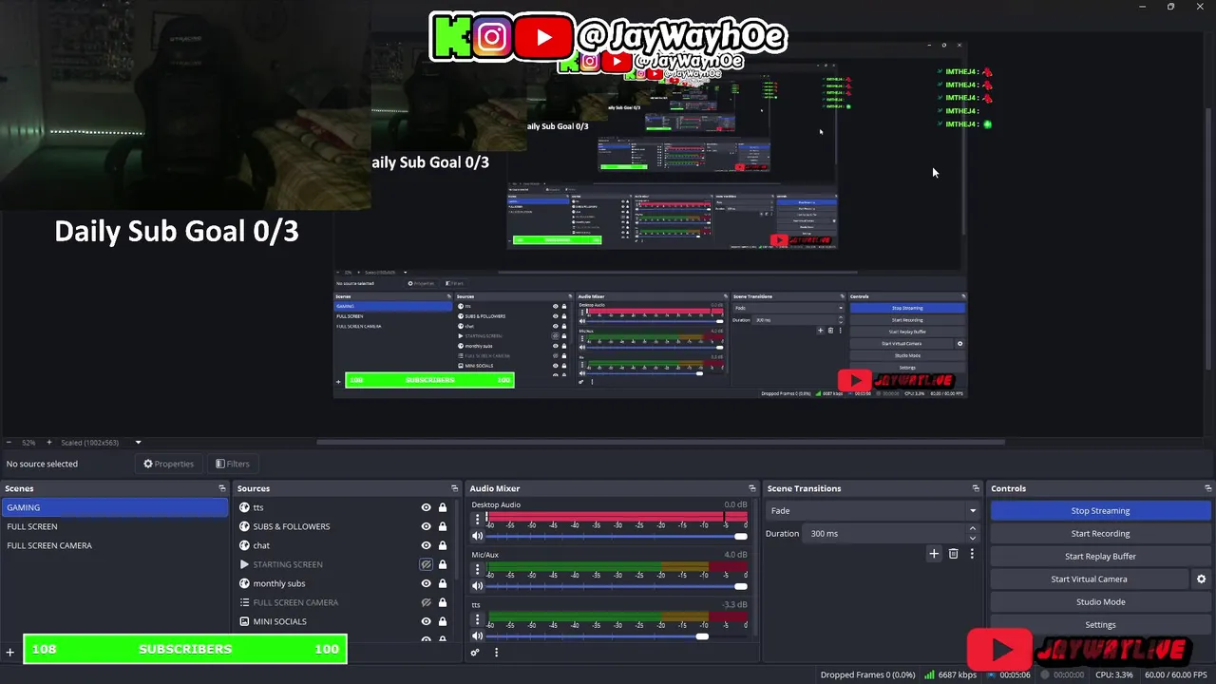Hide the chat source
Viewport: 1216px width, 684px height.
point(426,545)
